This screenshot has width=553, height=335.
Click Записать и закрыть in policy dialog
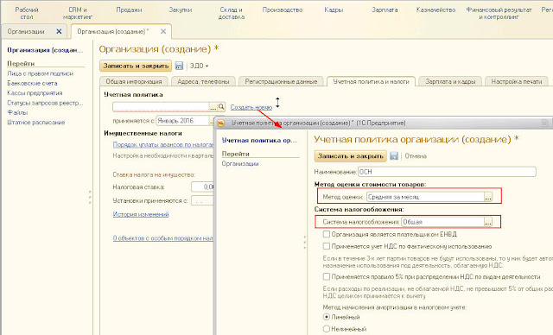pos(350,156)
